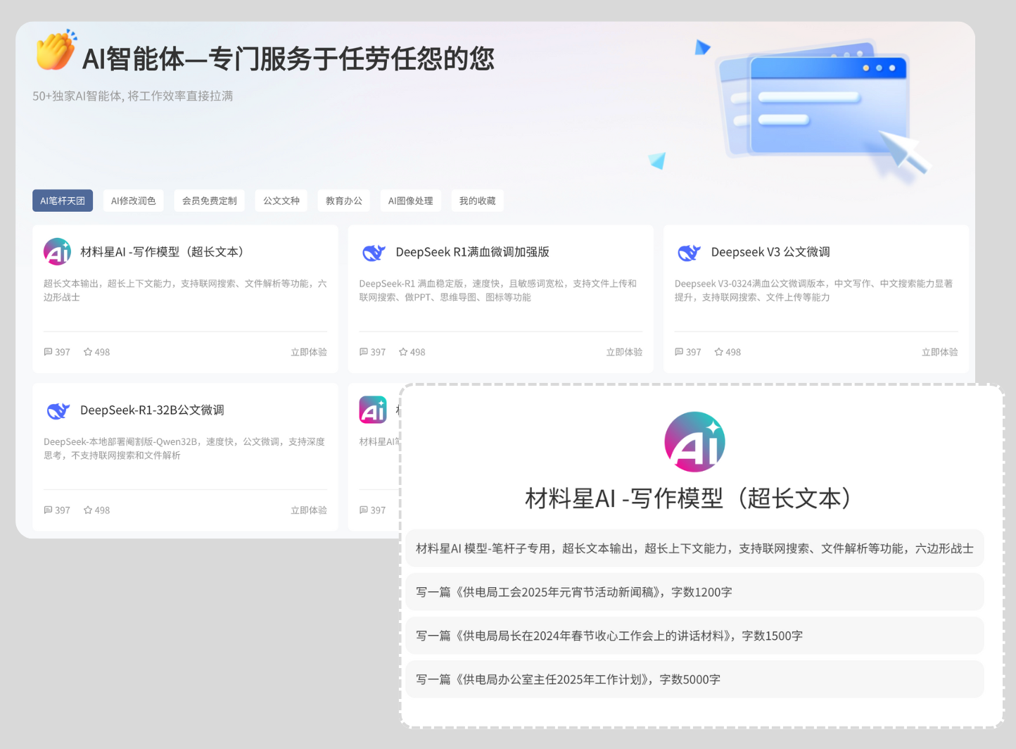Star the 材料星AI -写作模型 card
Image resolution: width=1016 pixels, height=749 pixels.
[x=88, y=352]
